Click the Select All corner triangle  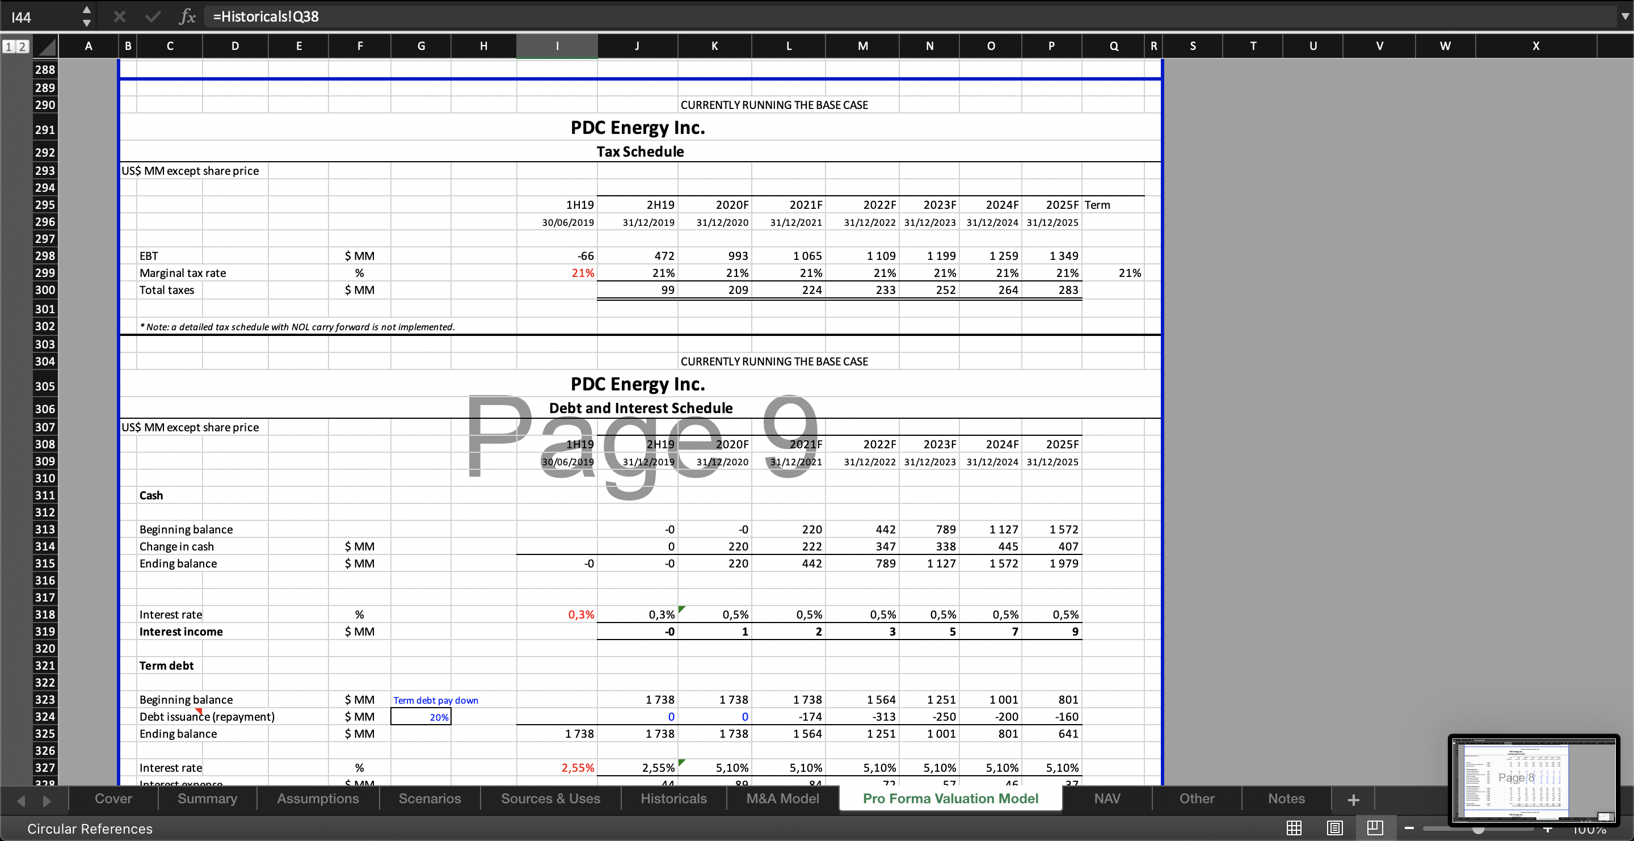[45, 47]
